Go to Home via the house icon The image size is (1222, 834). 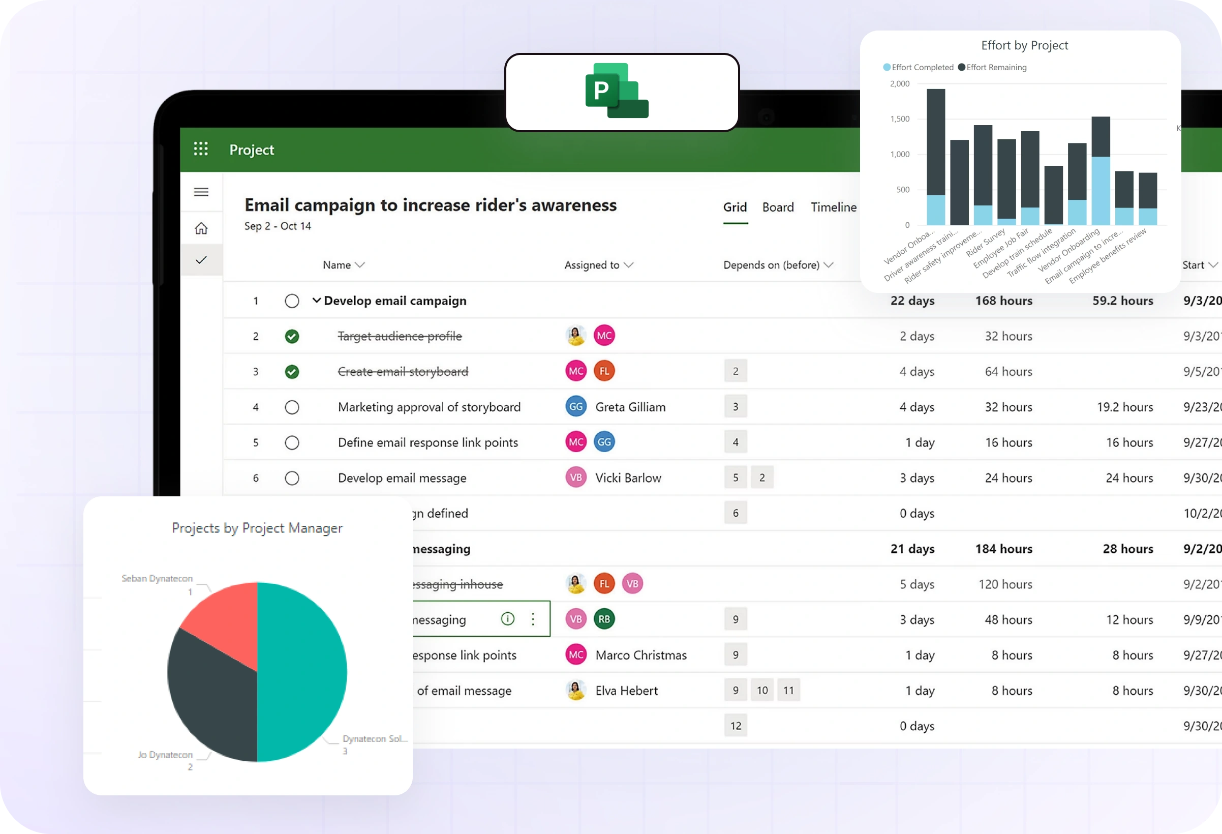201,228
